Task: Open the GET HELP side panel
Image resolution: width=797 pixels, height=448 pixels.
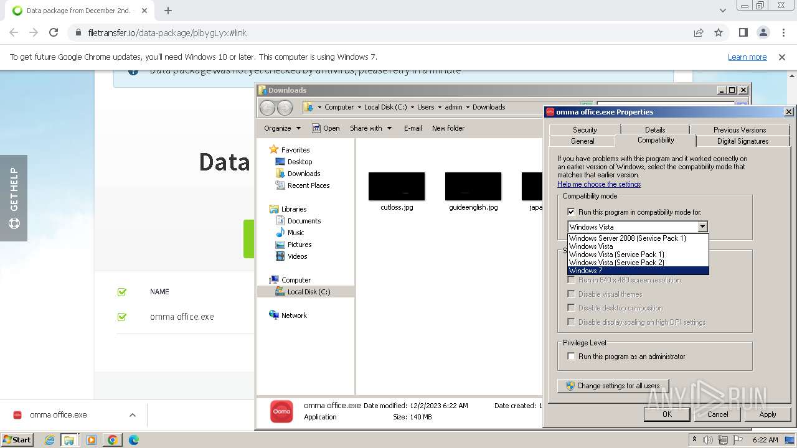Action: point(14,198)
